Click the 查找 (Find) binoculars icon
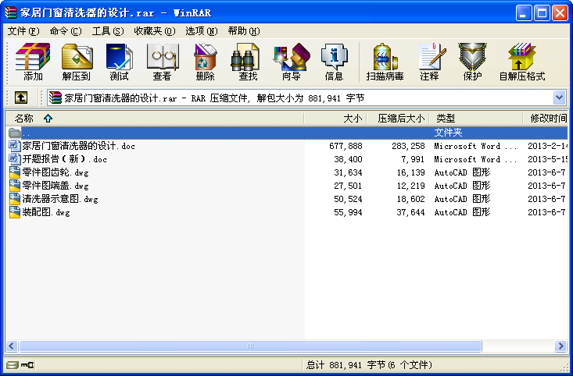This screenshot has height=376, width=573. [248, 62]
